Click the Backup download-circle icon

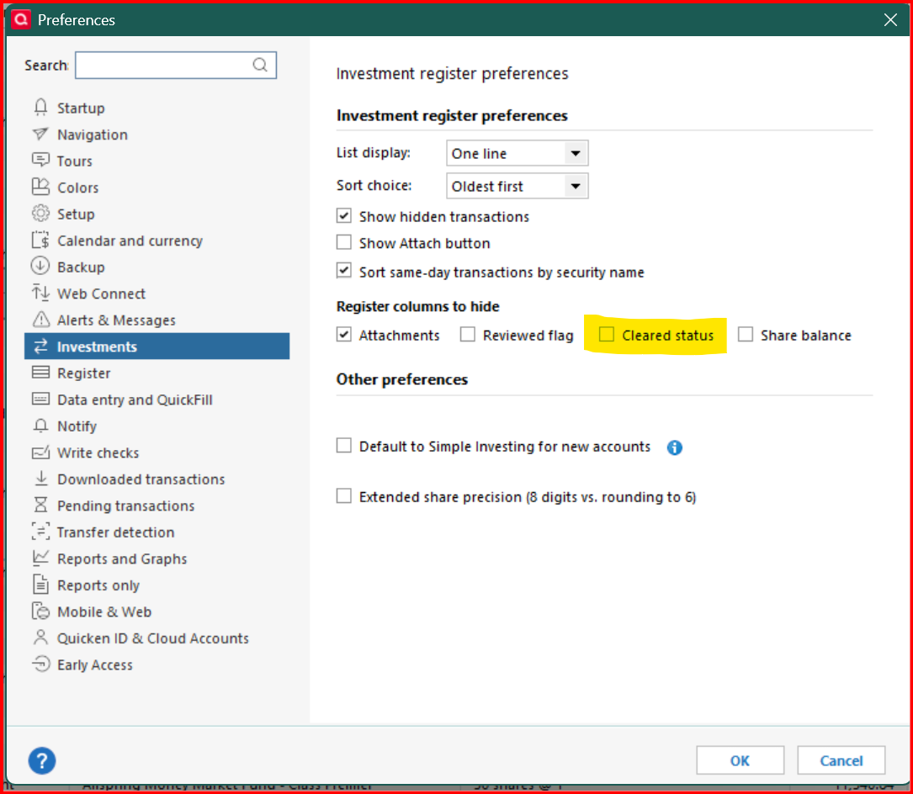pos(40,267)
